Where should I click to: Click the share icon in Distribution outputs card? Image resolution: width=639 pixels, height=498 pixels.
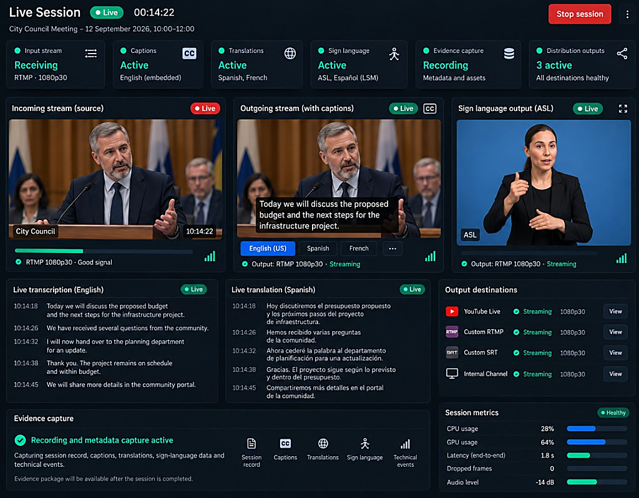pos(622,54)
